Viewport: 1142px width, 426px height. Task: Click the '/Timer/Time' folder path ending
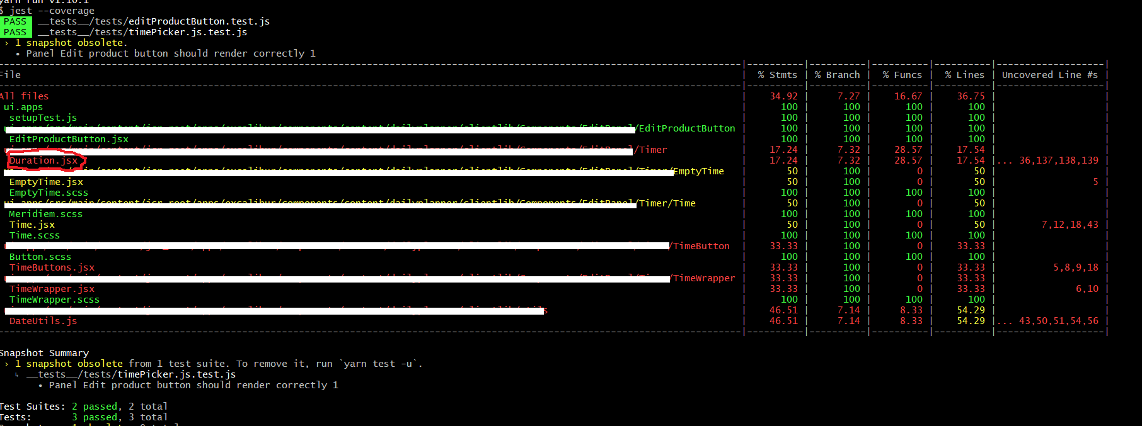666,203
